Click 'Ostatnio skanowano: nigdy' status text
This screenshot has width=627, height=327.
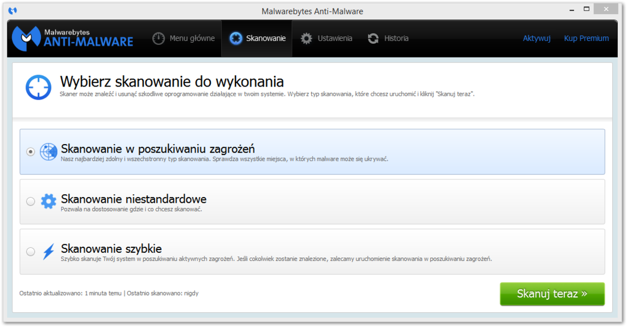(x=163, y=293)
